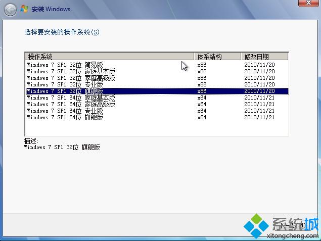This screenshot has height=241, width=321.
Task: Click 2010/11/20 date of 32位 家庭基本版
Action: [259, 71]
